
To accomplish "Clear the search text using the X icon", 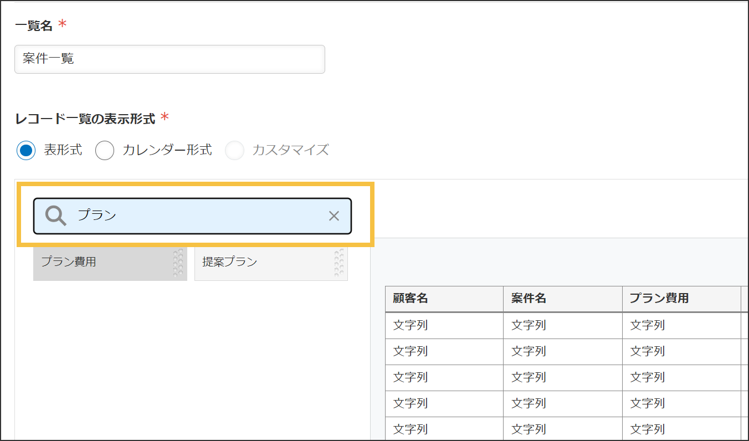I will click(334, 216).
